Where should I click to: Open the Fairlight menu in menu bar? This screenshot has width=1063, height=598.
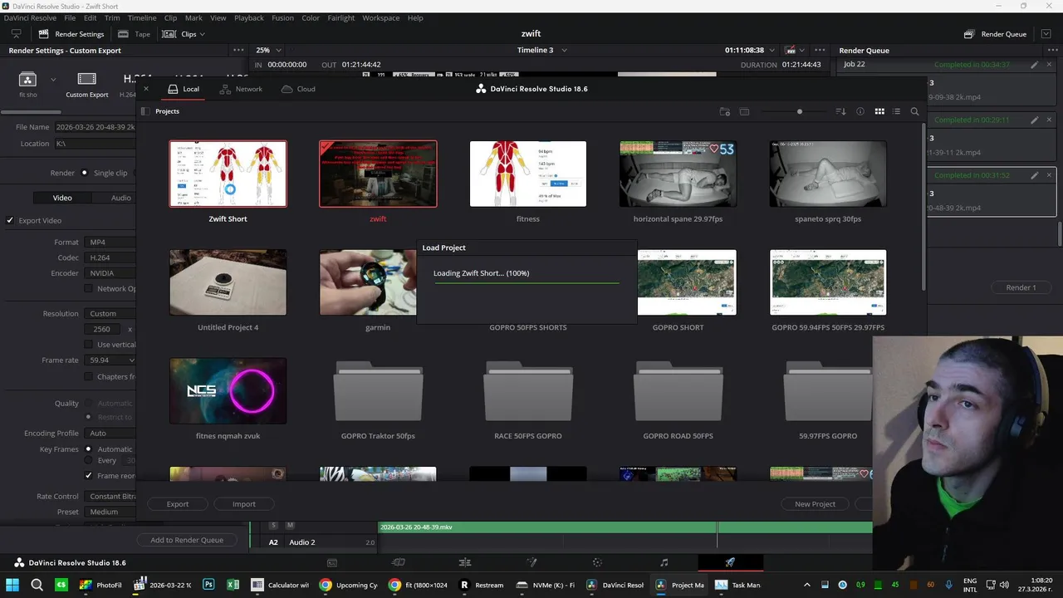click(340, 17)
